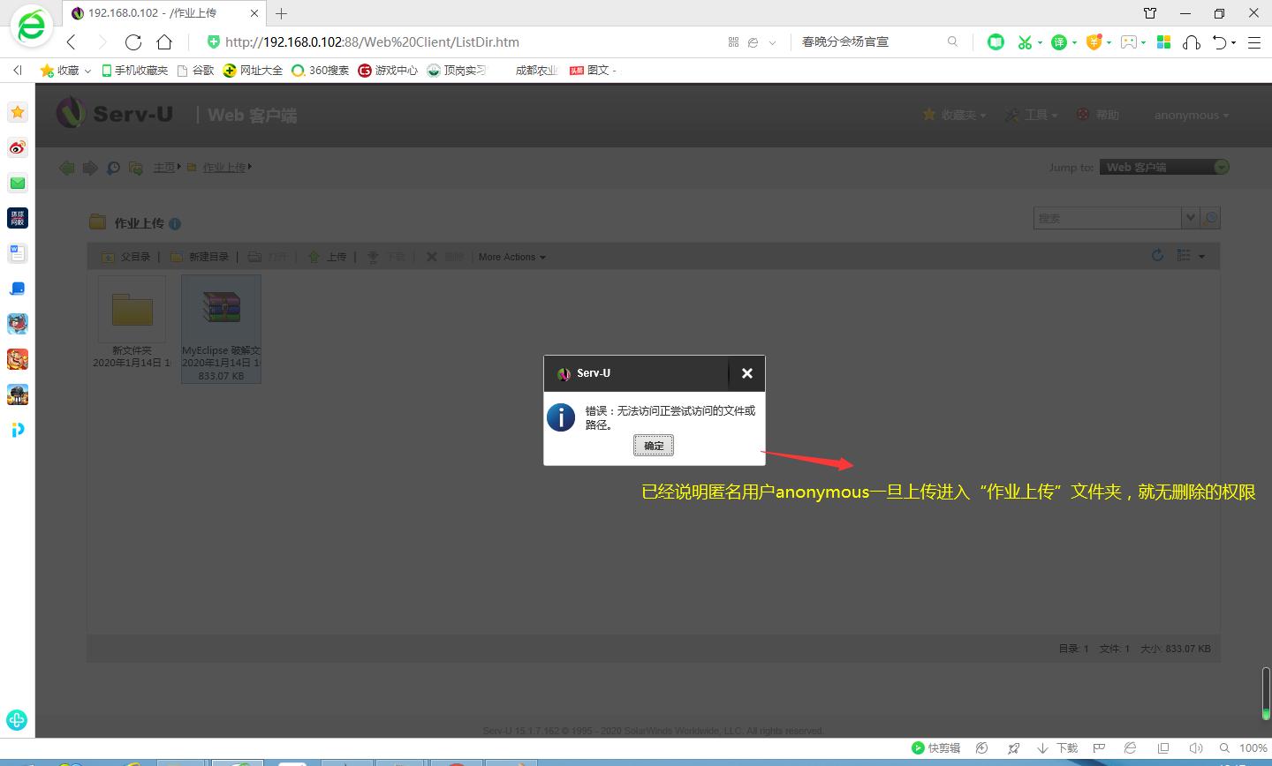Click the browser back arrow
Screen dimensions: 1272x766
pyautogui.click(x=72, y=41)
